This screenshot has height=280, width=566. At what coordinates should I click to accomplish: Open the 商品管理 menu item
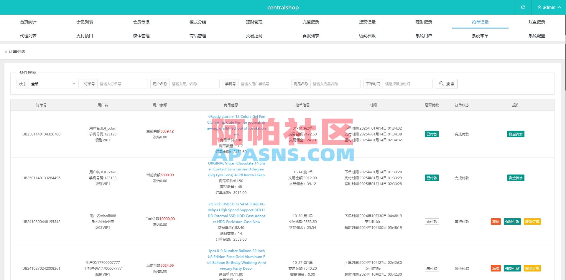pos(198,36)
